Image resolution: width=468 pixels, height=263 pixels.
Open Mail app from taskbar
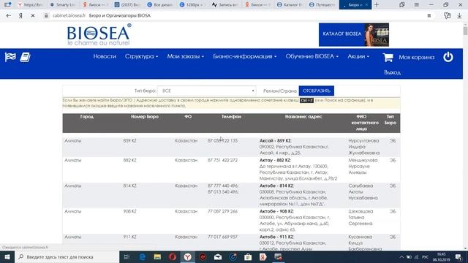(x=218, y=256)
